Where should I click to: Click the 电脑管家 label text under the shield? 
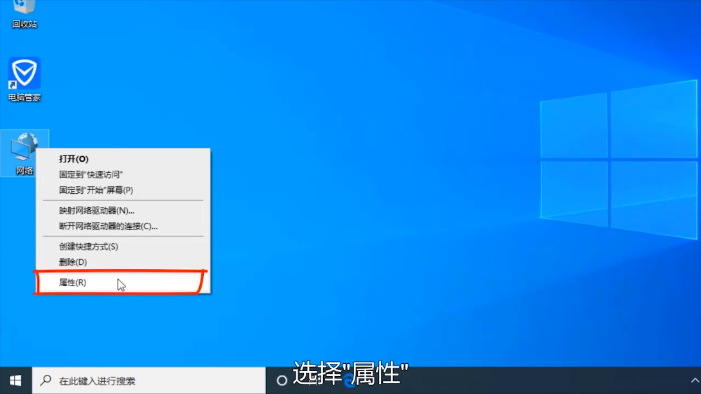(24, 98)
